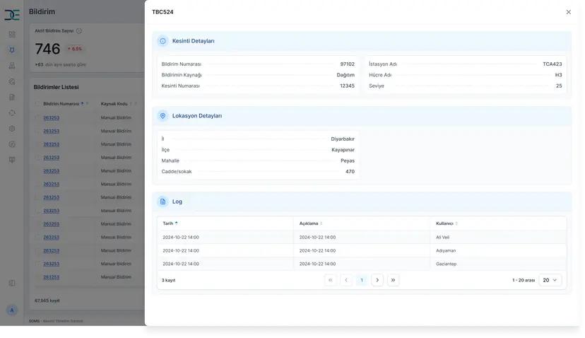
Task: Click the Lokasyon Detayları section header
Action: [362, 116]
